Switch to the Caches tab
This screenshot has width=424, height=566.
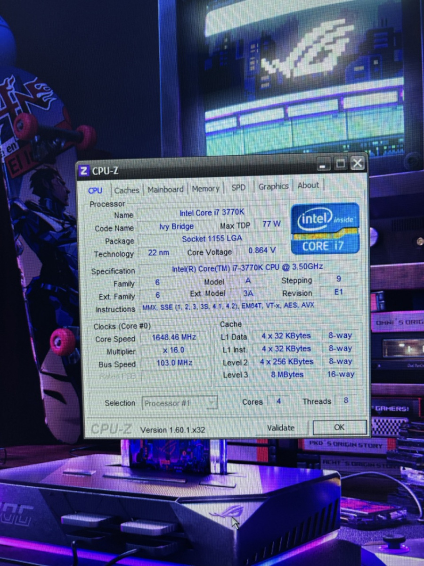(127, 190)
